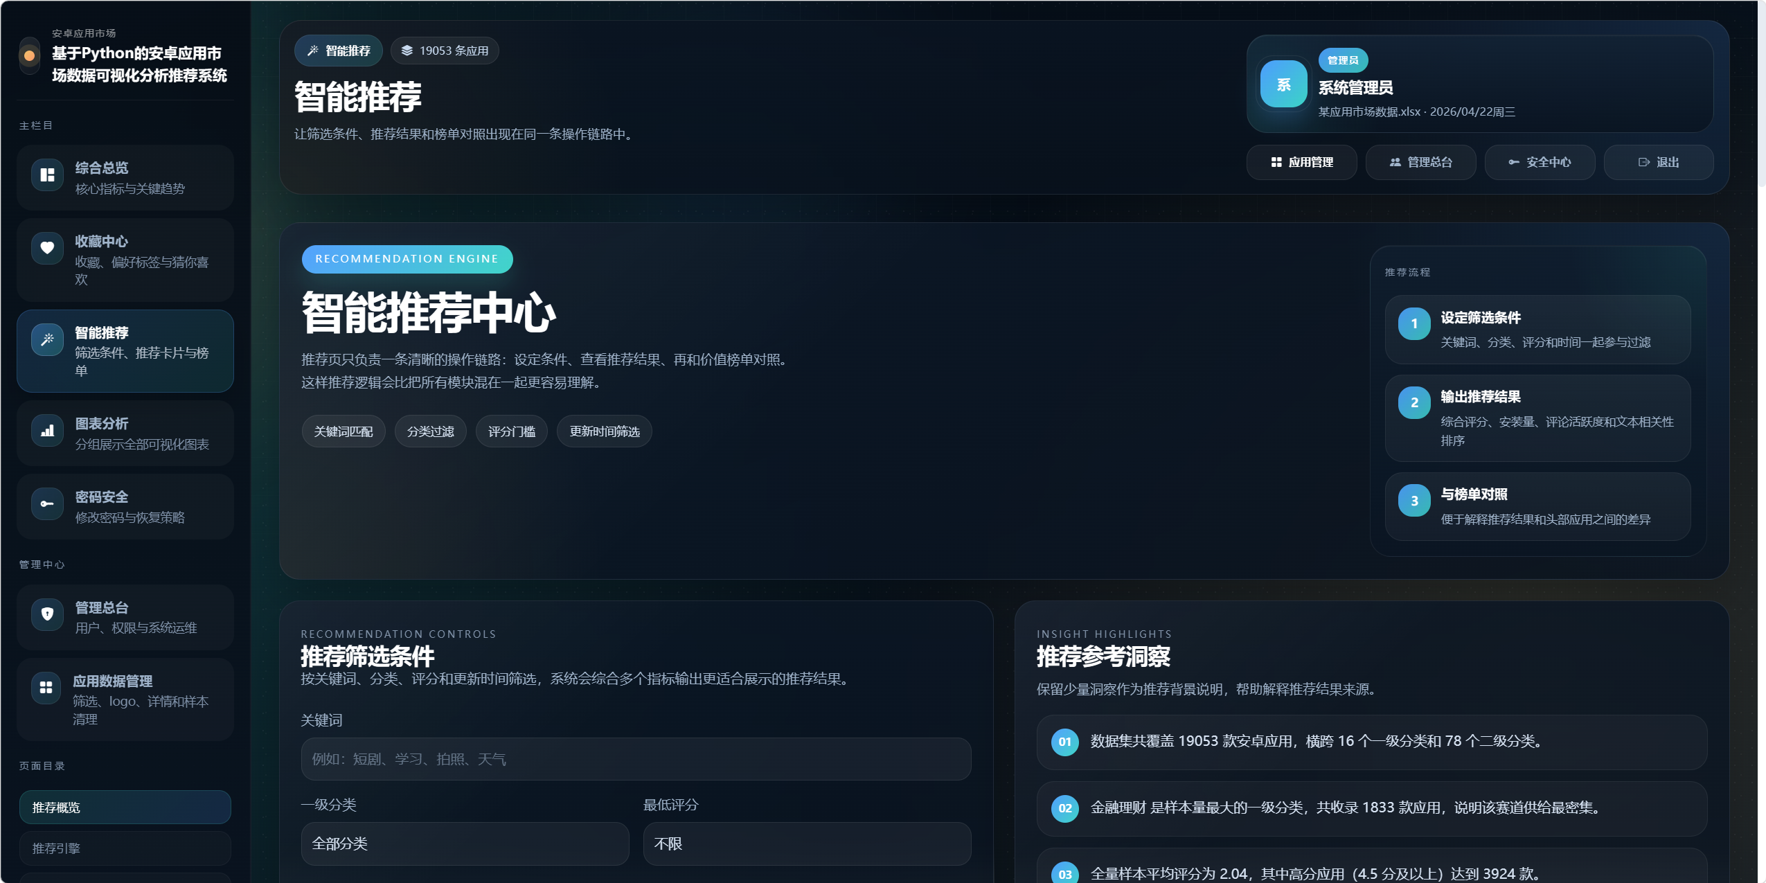1766x883 pixels.
Task: Click the 更新时间筛选 tag chip
Action: 604,431
